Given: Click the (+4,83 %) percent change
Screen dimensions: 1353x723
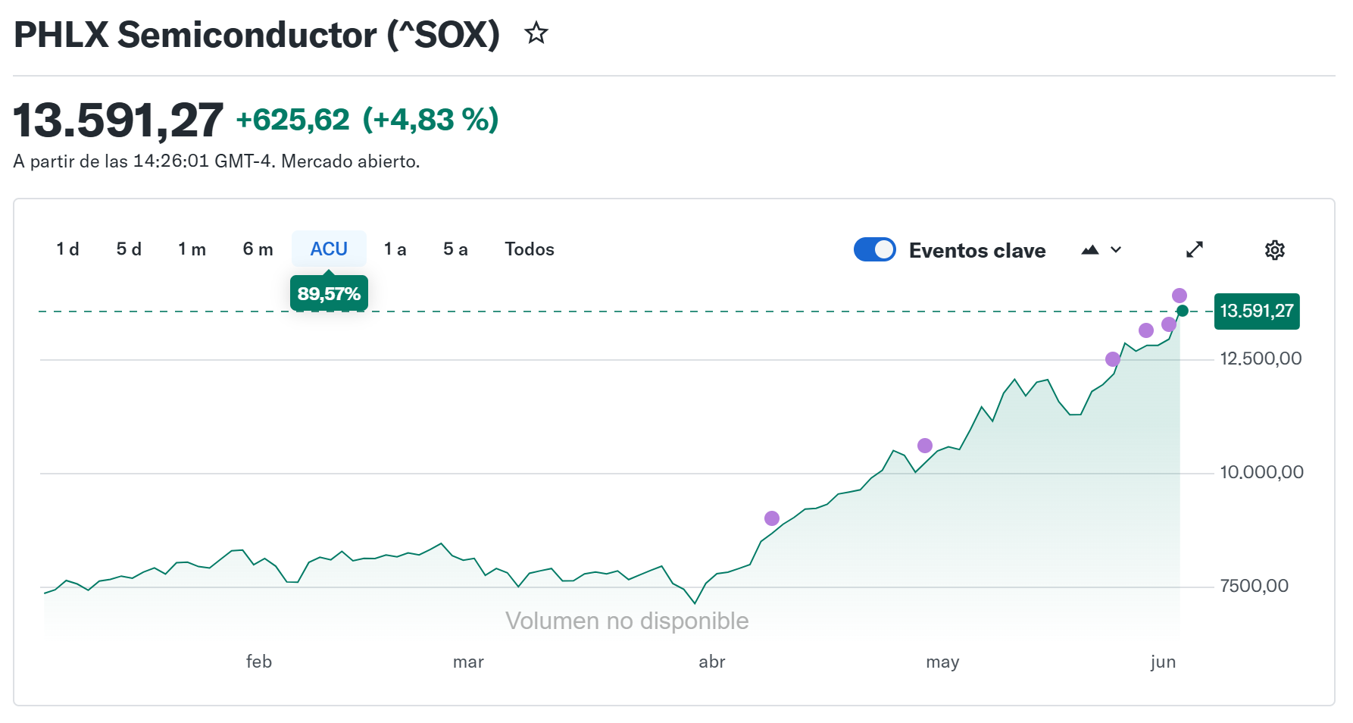Looking at the screenshot, I should click(430, 120).
